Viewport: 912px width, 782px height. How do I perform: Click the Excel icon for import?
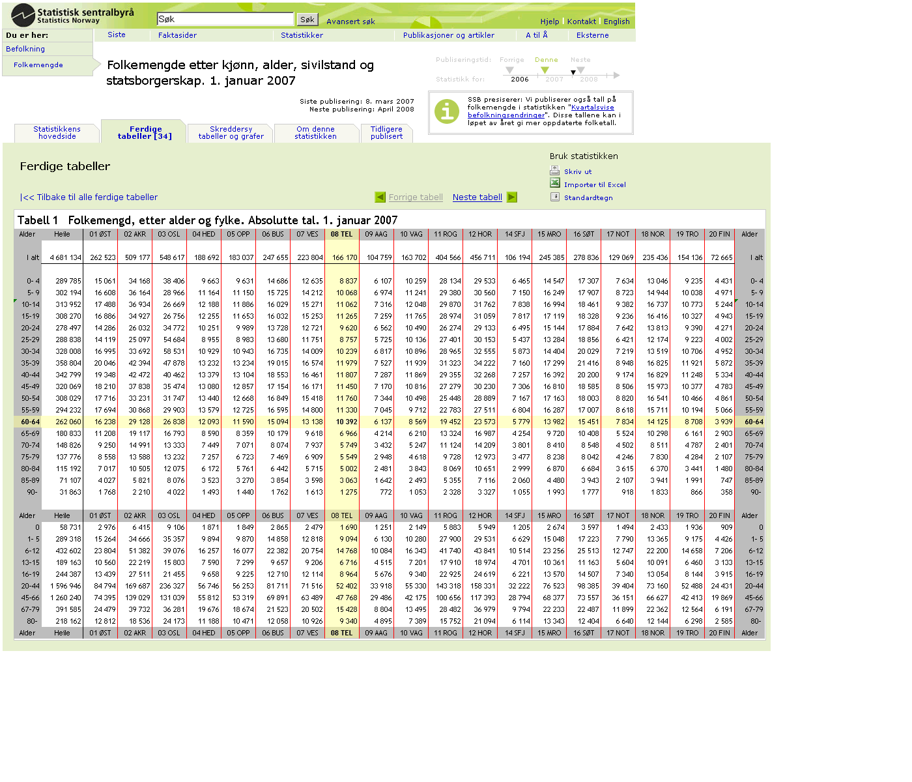[555, 184]
